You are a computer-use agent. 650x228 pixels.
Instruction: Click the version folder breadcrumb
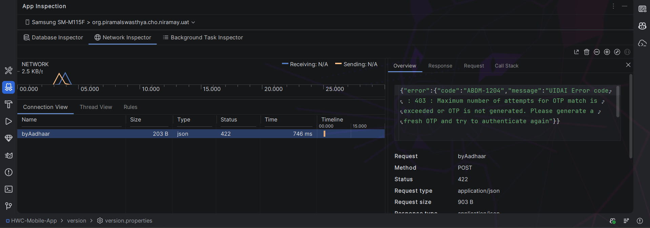77,221
